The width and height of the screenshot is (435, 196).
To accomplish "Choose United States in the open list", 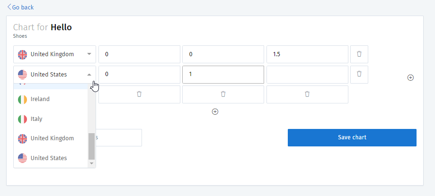I will [51, 158].
